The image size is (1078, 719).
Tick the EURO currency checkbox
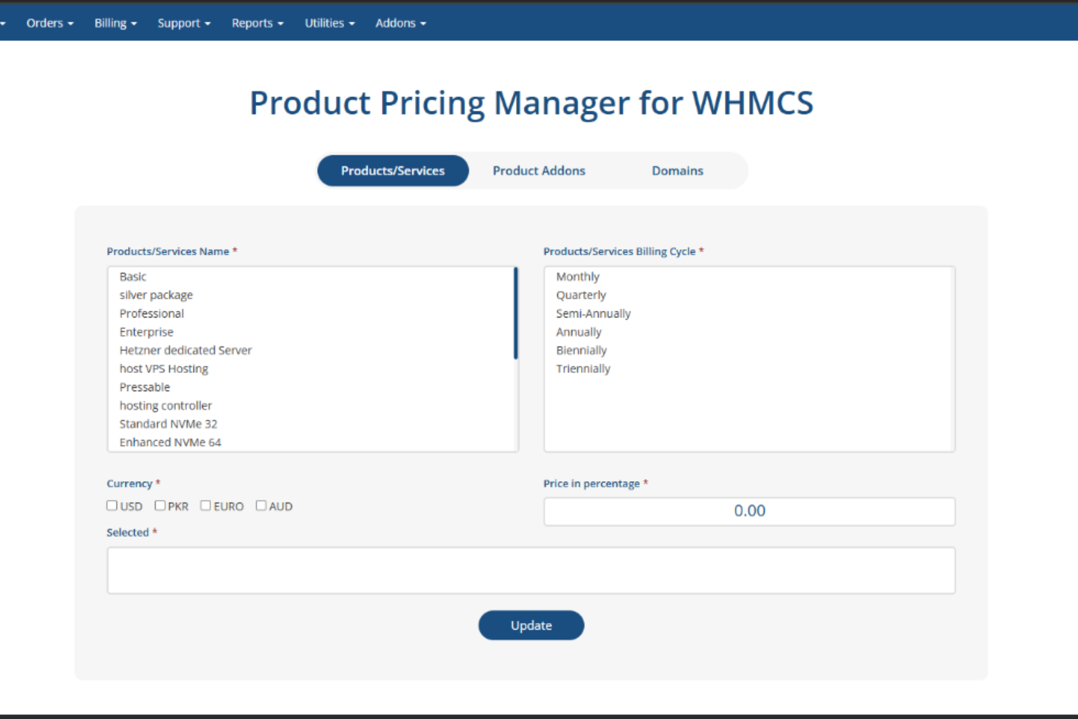coord(206,506)
